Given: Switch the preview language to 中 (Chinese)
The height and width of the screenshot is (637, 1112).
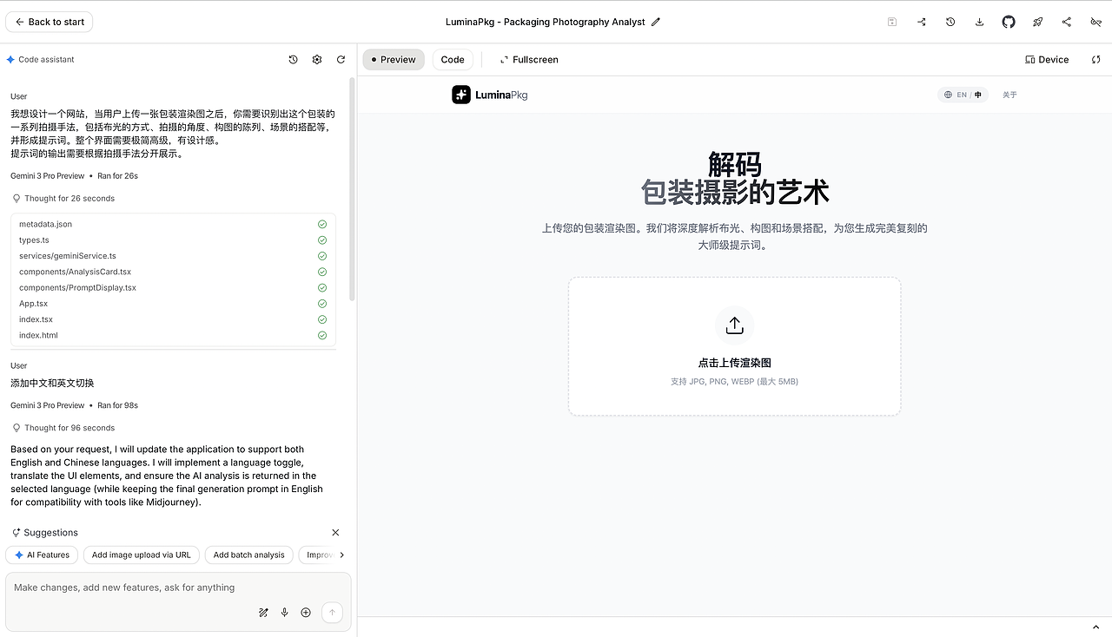Looking at the screenshot, I should 977,95.
